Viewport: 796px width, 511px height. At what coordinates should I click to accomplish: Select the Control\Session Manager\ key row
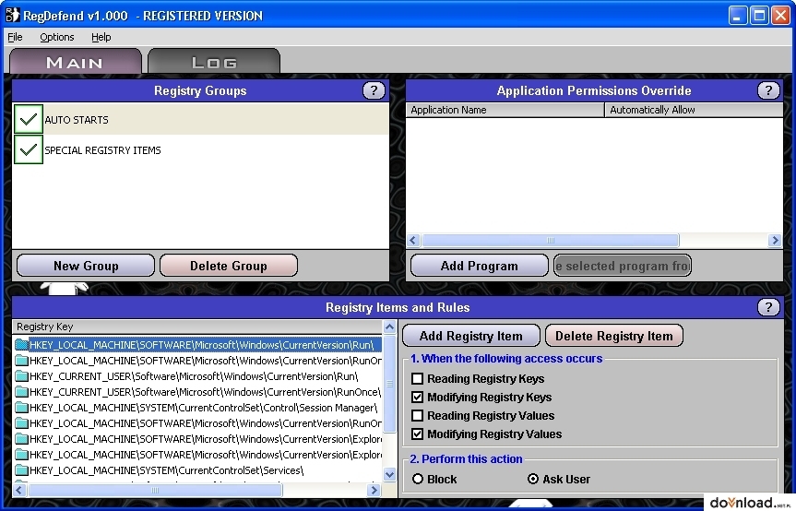point(198,408)
